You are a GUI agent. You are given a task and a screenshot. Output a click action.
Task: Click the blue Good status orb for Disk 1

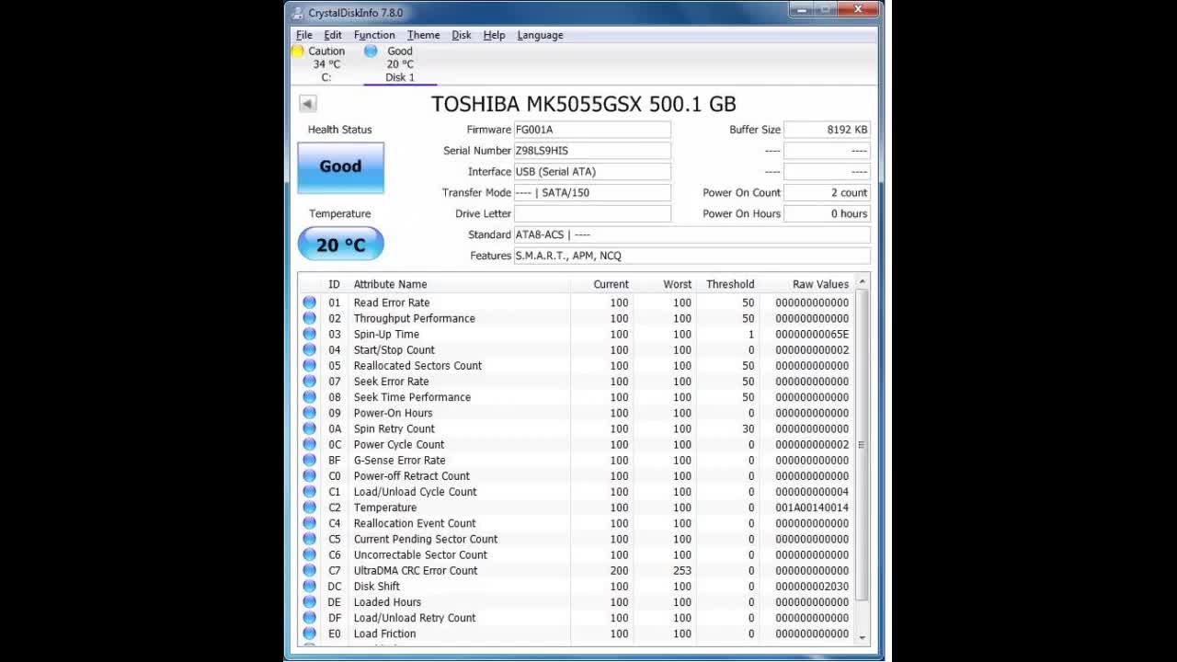tap(371, 51)
